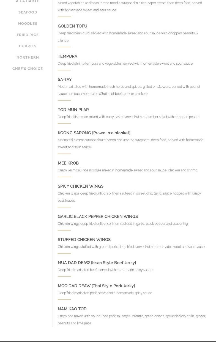Click GARLIC BLACK PEPPER CHICKEN WINGS heading

tap(98, 217)
